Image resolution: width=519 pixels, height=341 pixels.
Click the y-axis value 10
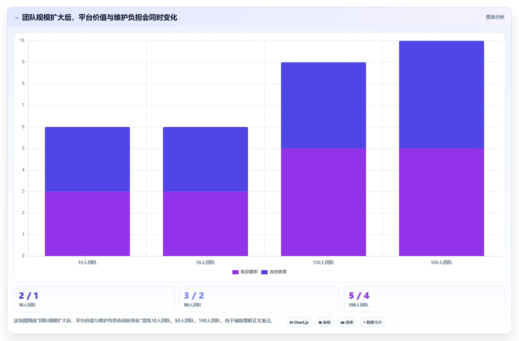[22, 41]
